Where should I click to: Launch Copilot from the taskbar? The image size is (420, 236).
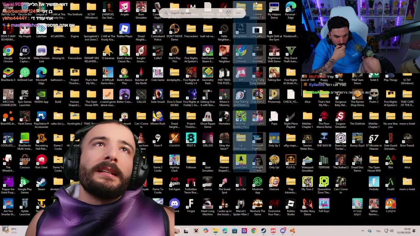(206, 231)
